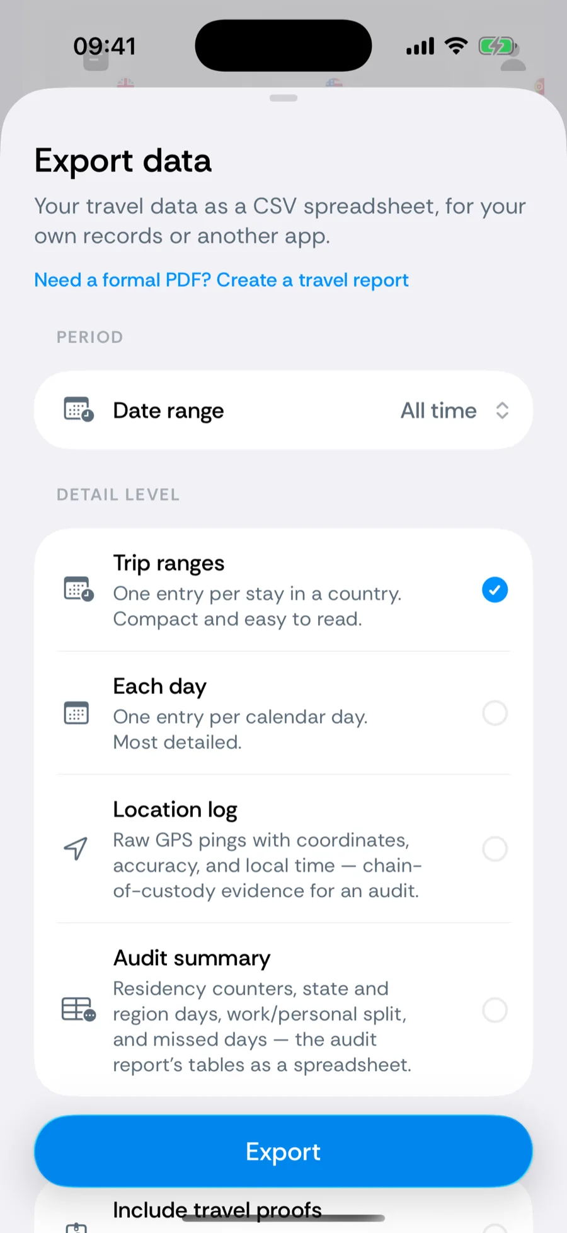Select the Each day radio button

[x=495, y=713]
